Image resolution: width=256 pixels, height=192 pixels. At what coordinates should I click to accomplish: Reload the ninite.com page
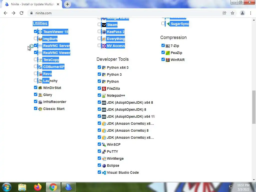[x=21, y=13]
